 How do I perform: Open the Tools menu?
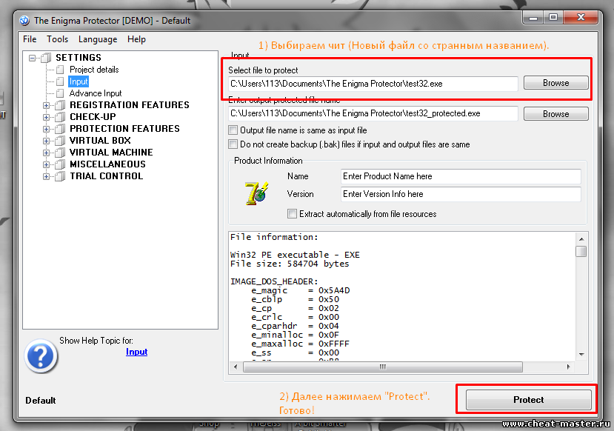coord(58,39)
